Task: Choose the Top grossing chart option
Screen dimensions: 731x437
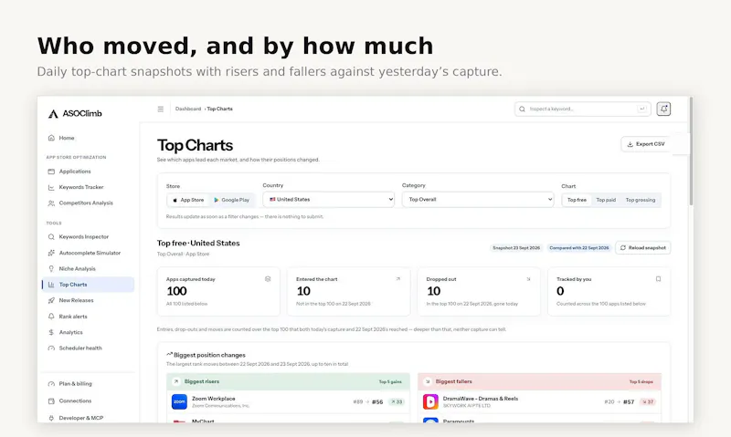Action: (x=641, y=200)
